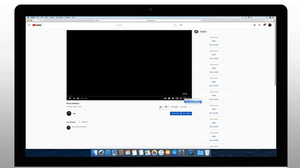Share the video via Share button

tap(174, 107)
